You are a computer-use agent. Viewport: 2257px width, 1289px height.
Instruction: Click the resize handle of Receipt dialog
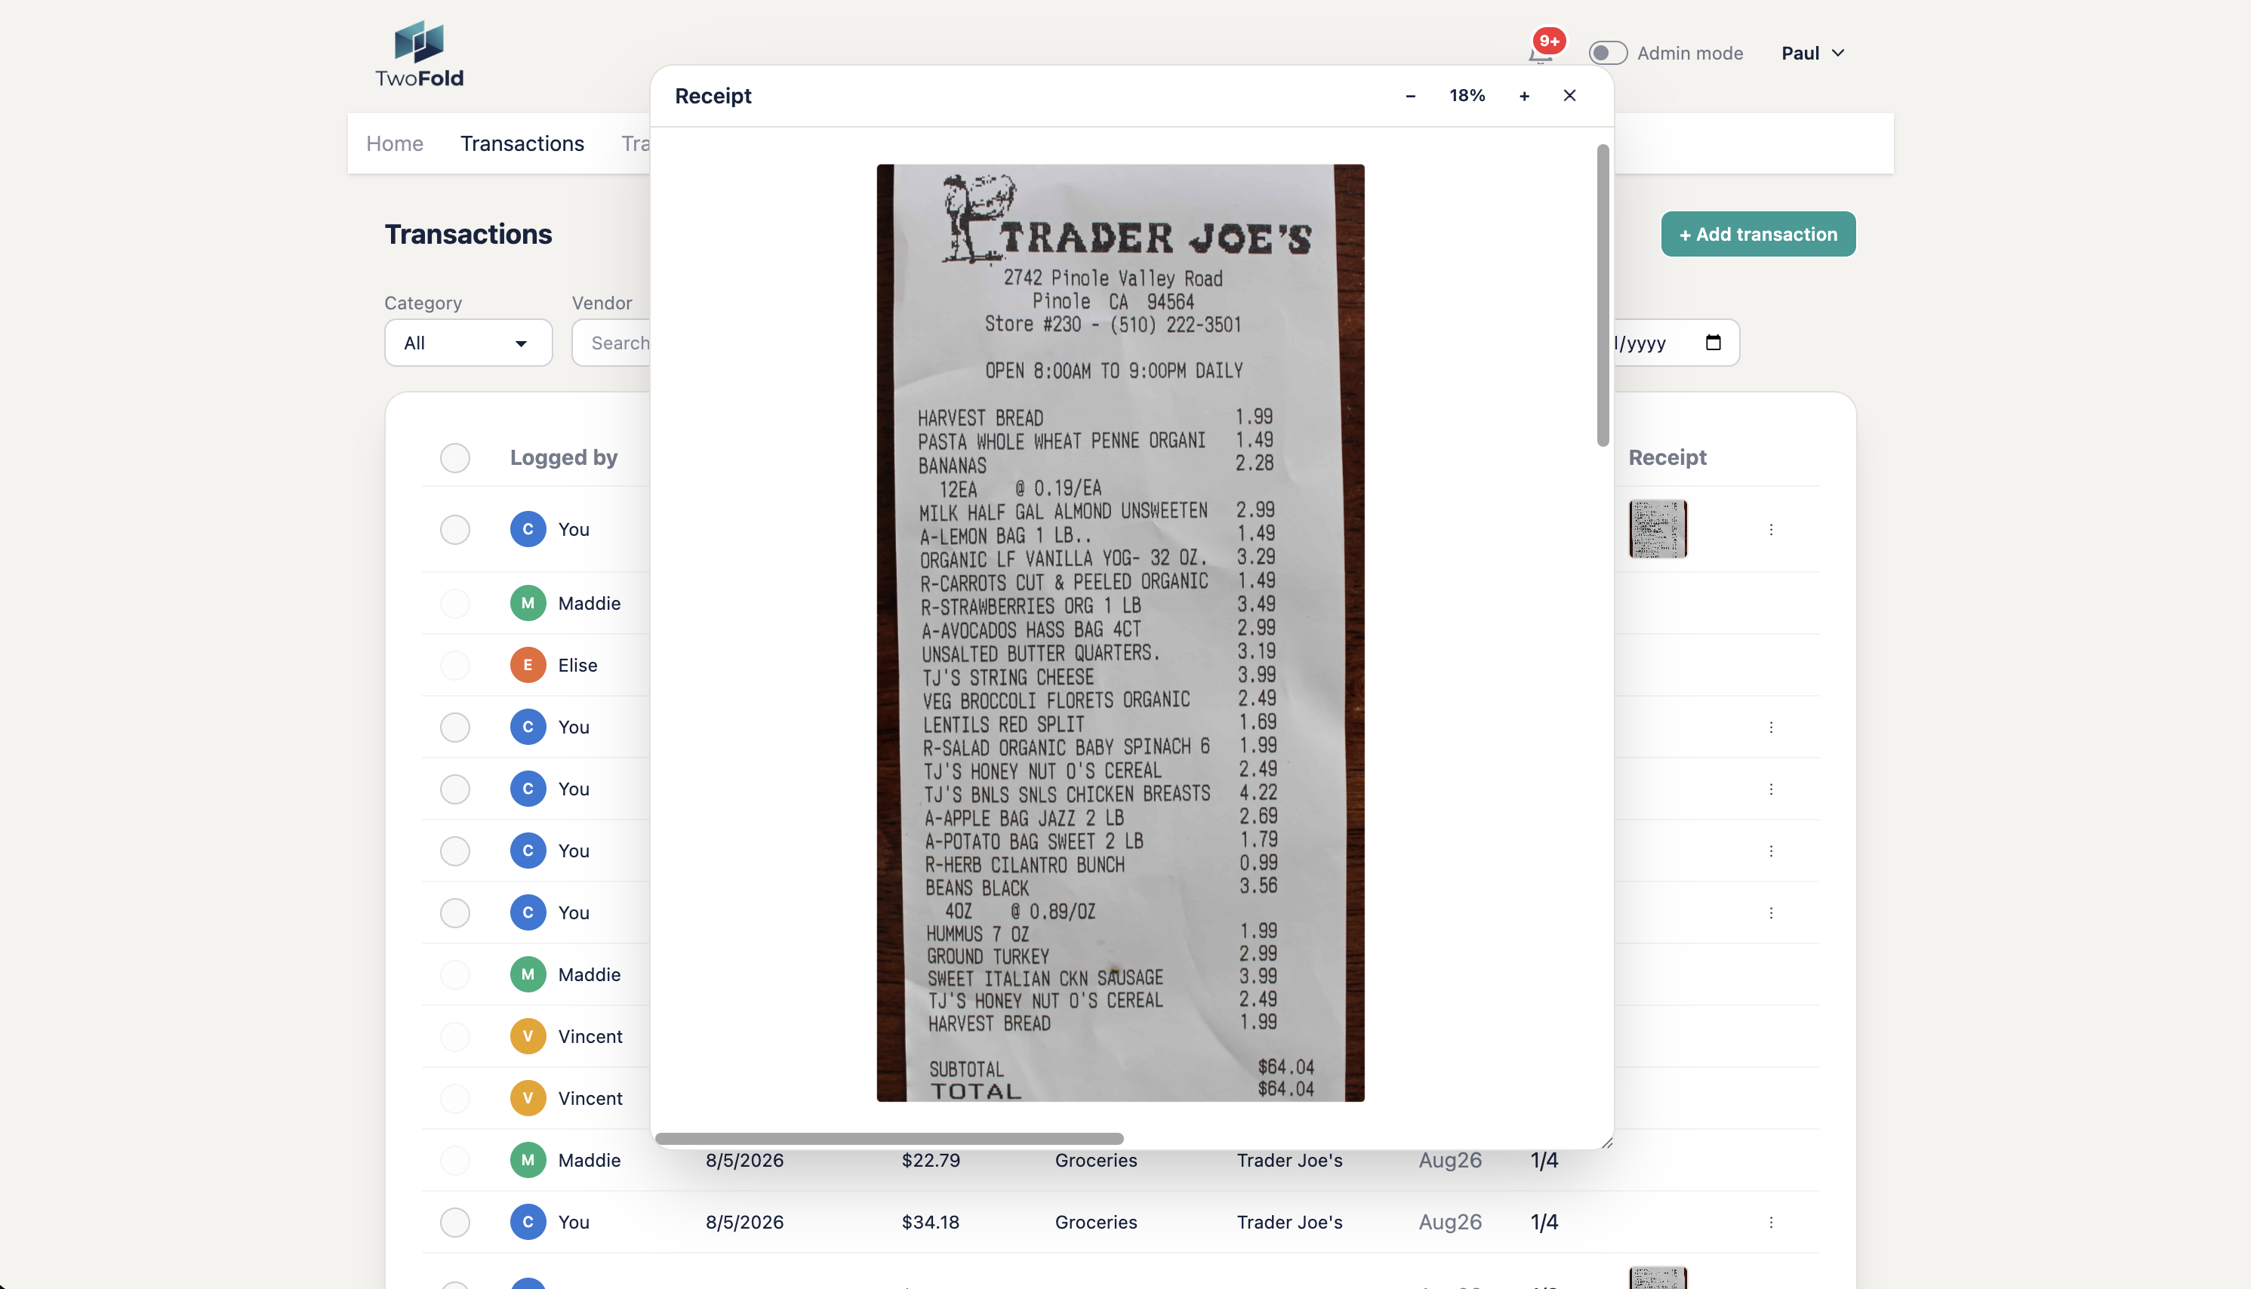(x=1607, y=1143)
